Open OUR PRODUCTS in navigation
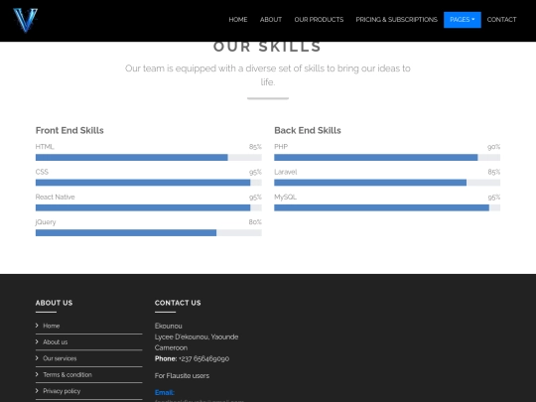536x402 pixels. (x=319, y=20)
